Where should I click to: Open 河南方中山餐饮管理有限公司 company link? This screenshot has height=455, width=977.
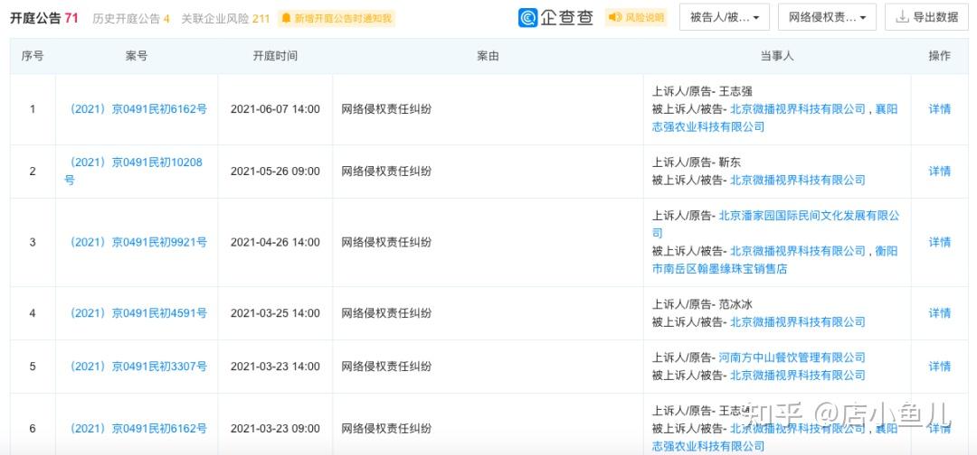click(x=792, y=357)
